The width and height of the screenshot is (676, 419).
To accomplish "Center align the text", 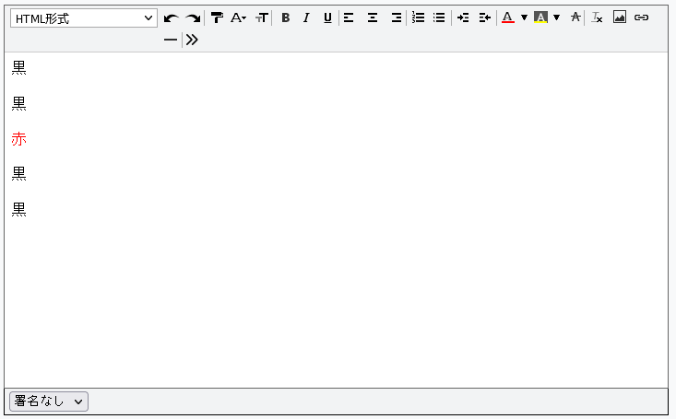I will point(373,17).
